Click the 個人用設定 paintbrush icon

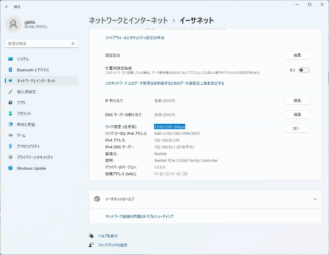(10, 92)
